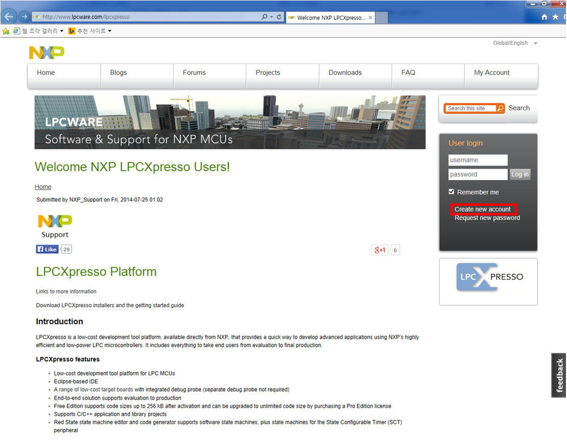The width and height of the screenshot is (567, 440).
Task: Select the Welcome NXP LPCXpresso browser tab
Action: click(331, 17)
